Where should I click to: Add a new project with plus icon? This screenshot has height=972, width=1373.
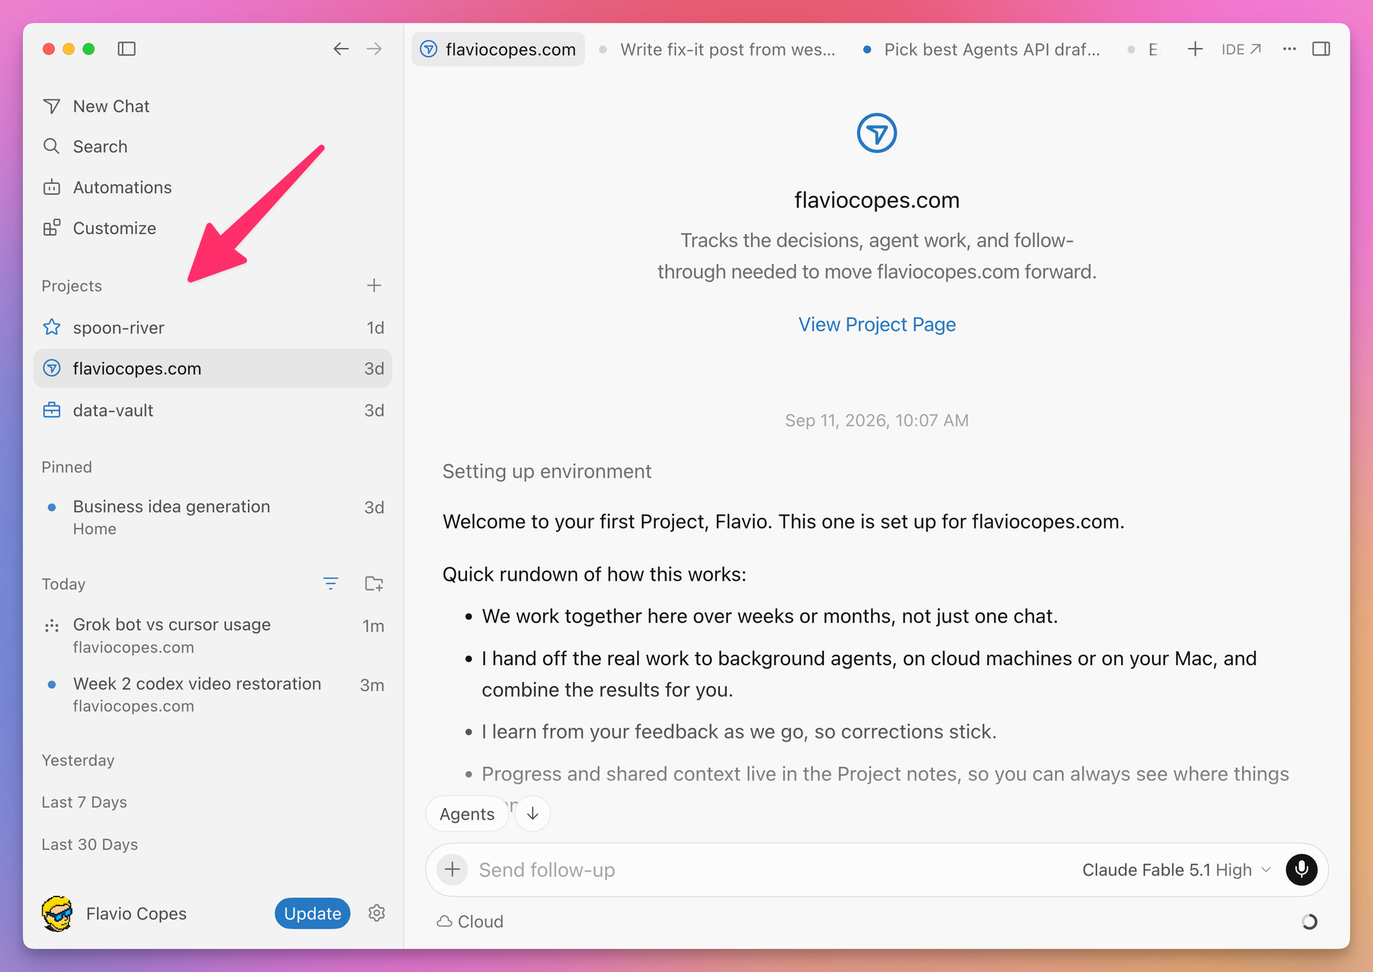(374, 286)
